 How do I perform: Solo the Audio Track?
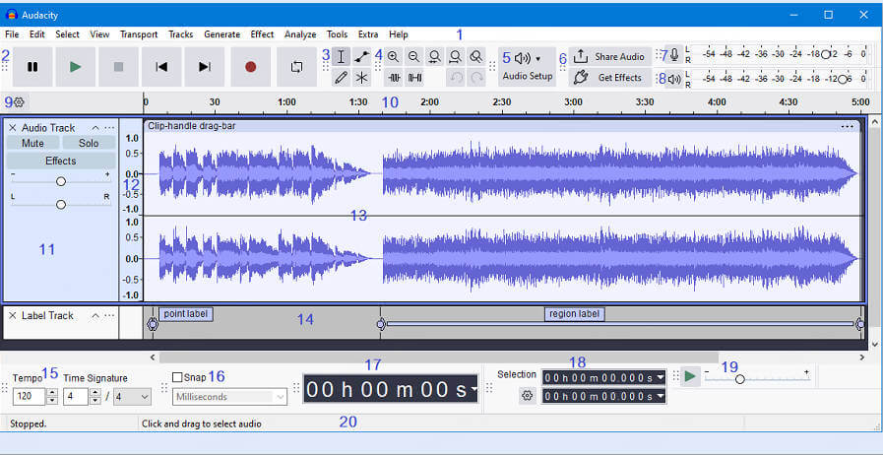click(x=89, y=143)
